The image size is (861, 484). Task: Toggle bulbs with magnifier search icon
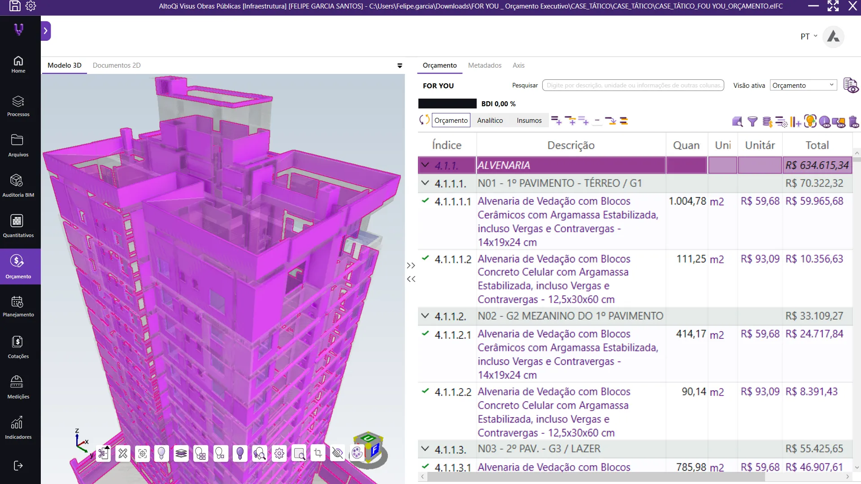260,454
